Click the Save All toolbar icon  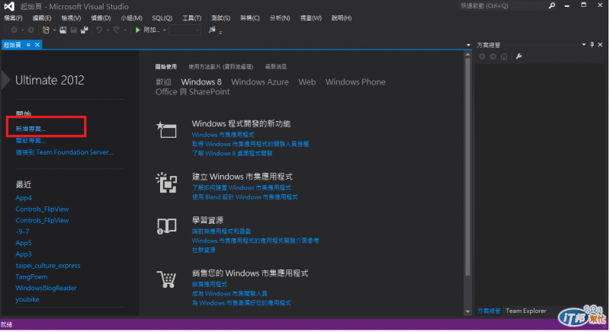pos(85,30)
